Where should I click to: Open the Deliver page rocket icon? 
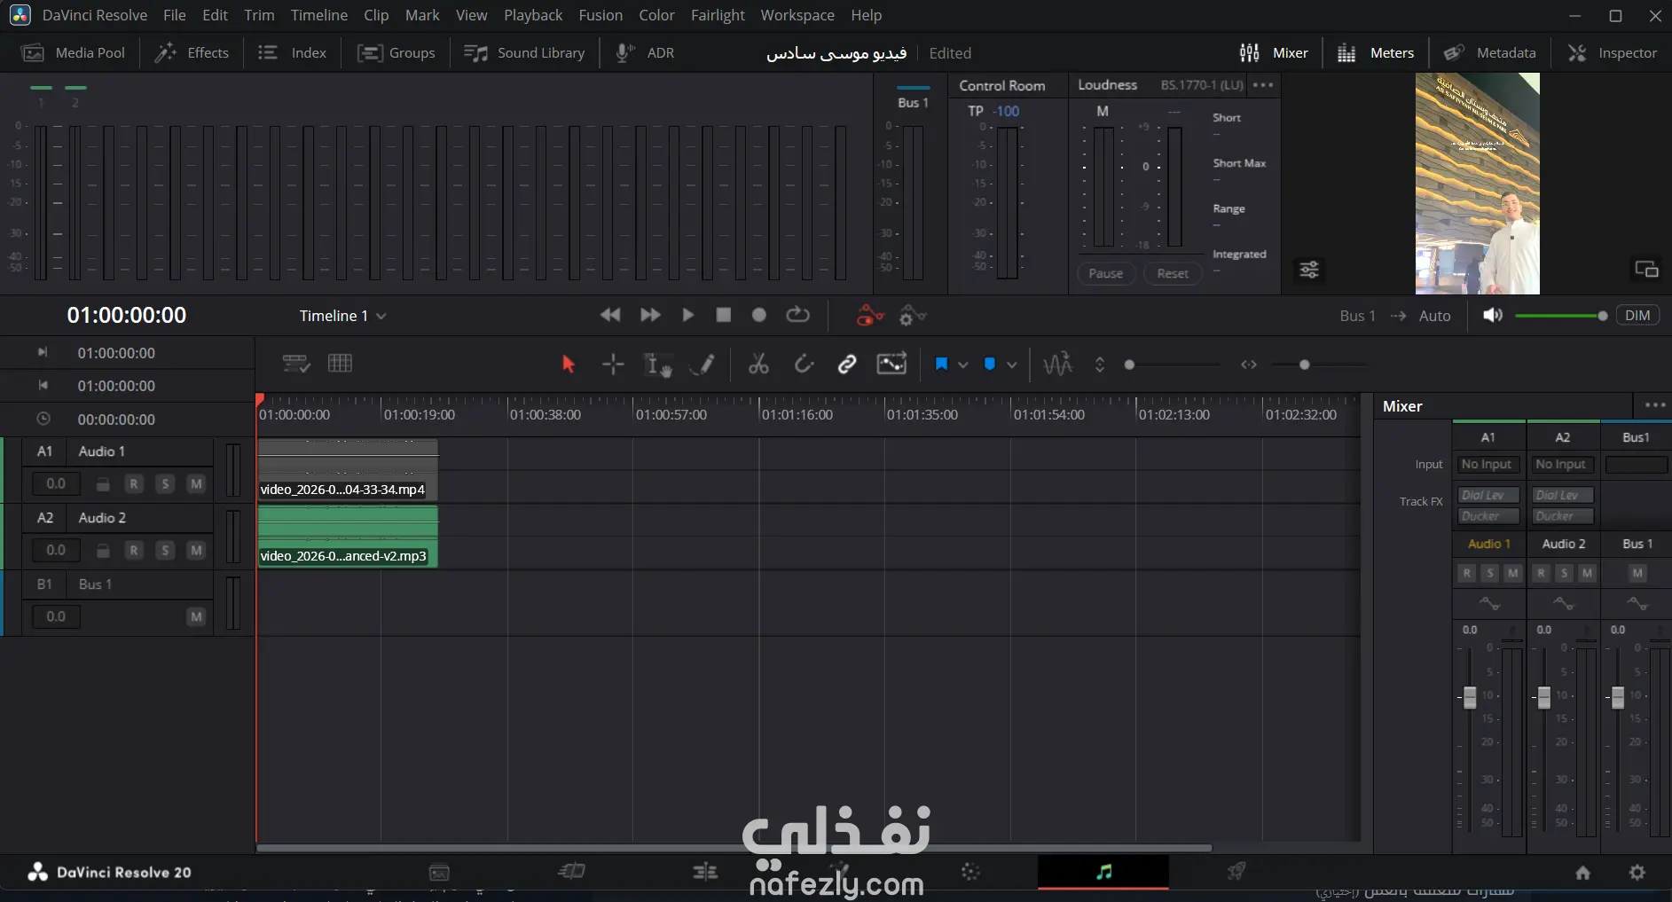[1236, 873]
